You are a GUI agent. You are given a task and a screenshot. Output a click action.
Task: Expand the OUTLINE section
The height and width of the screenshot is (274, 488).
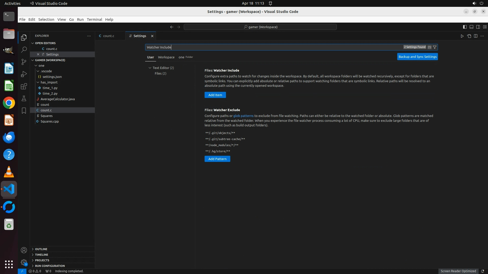pos(41,249)
